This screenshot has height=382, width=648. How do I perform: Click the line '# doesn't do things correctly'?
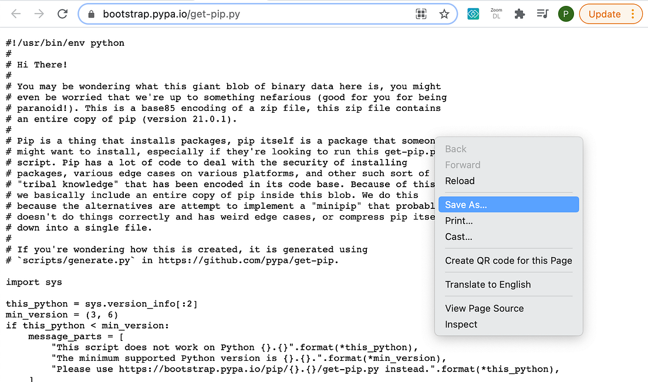coord(220,217)
